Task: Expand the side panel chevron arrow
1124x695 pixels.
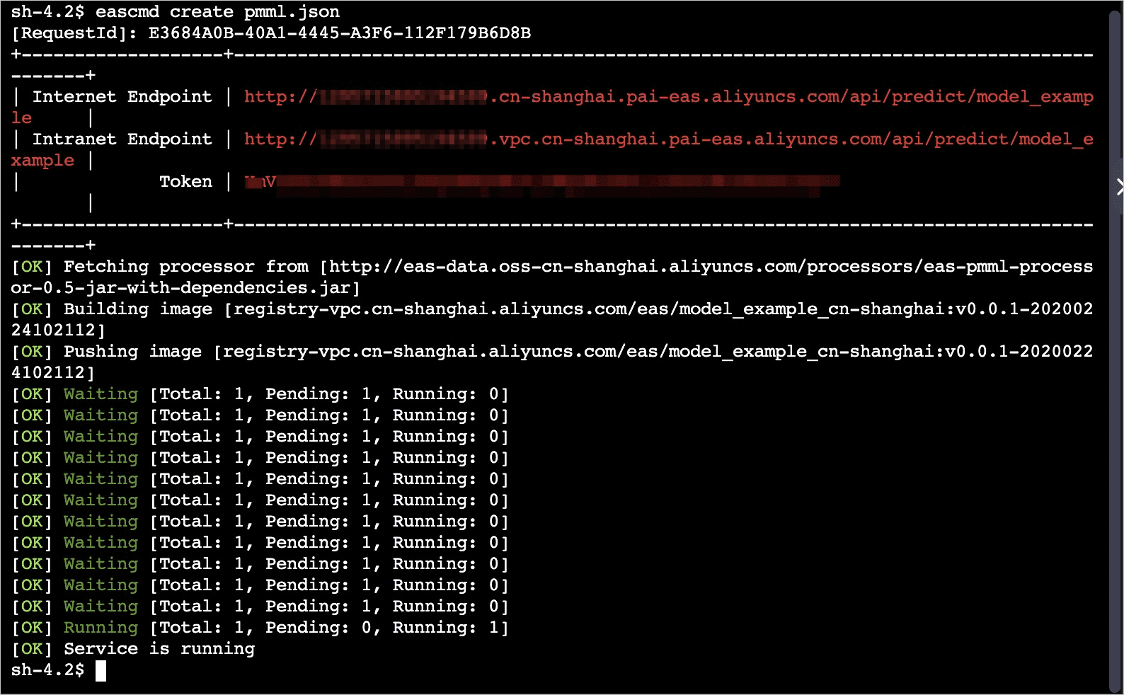Action: point(1119,188)
